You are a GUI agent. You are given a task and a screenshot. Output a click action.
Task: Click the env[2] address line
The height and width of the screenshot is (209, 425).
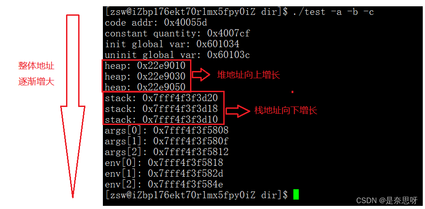(x=164, y=184)
